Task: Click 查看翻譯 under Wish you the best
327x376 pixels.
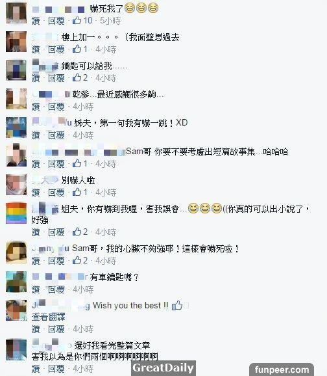Action: (x=48, y=317)
